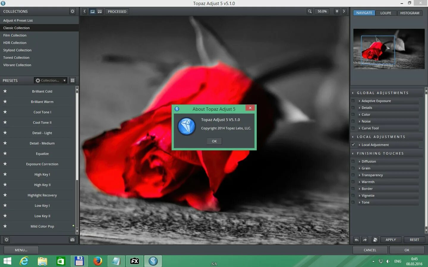Switch to the Histogram tab
428x267 pixels.
[x=410, y=13]
